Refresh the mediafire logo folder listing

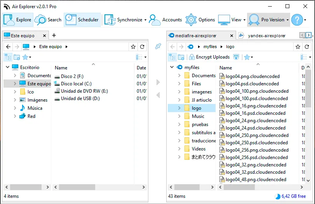tap(307, 47)
